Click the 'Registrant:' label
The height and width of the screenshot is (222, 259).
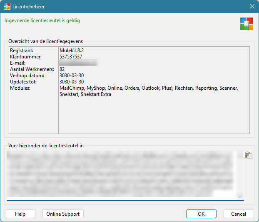pos(22,50)
